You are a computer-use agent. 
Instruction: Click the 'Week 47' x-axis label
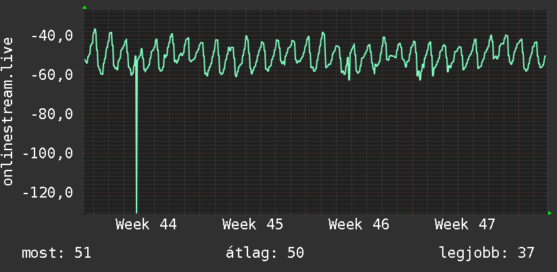465,225
